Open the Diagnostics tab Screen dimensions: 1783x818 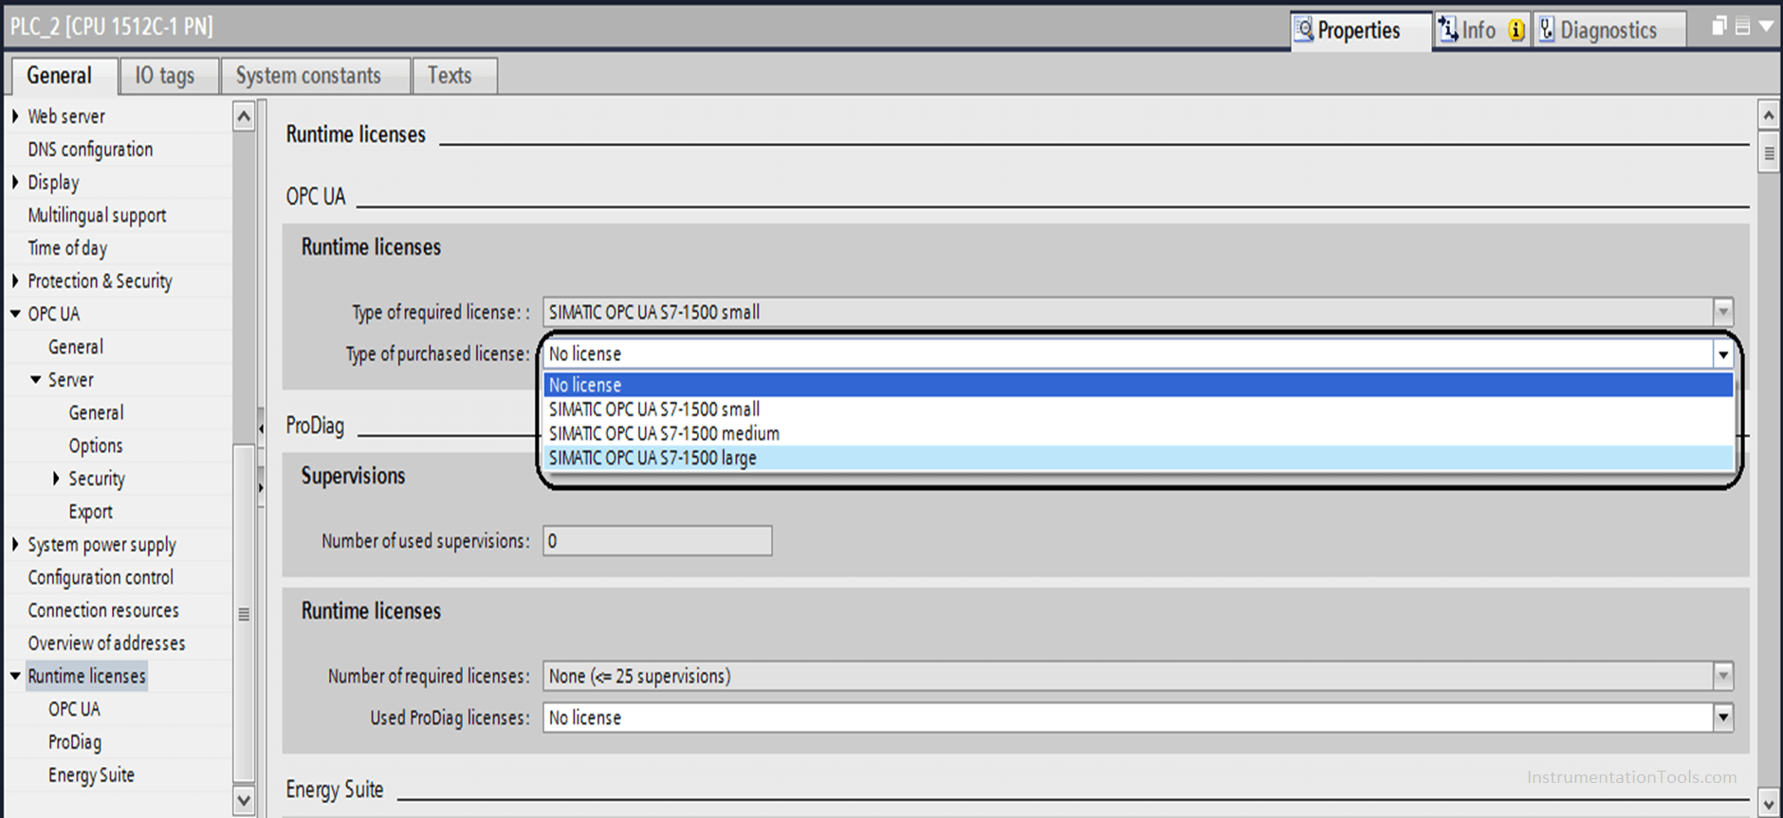[1608, 30]
